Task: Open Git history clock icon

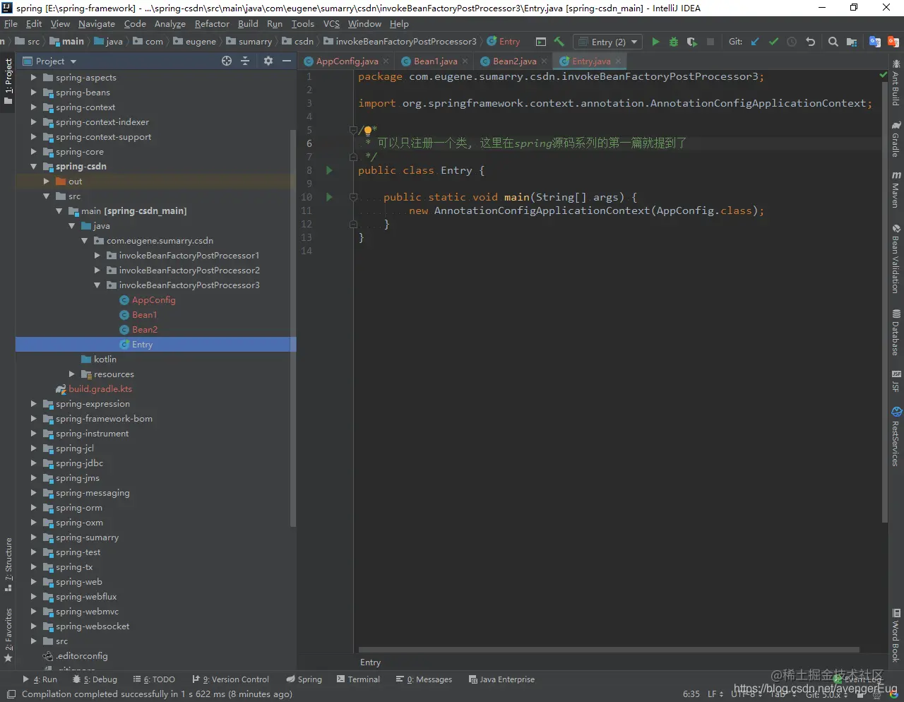Action: [792, 42]
